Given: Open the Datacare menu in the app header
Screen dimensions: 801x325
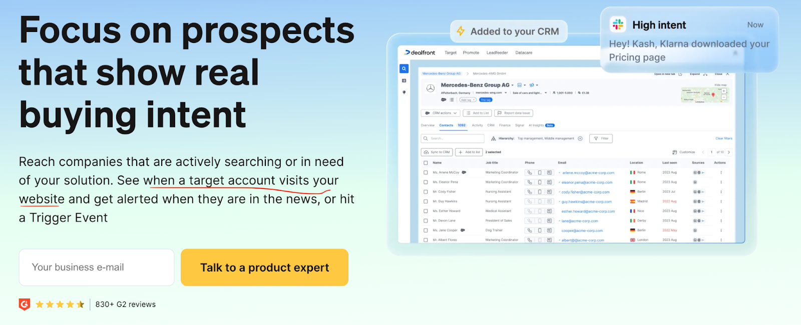Looking at the screenshot, I should click(x=524, y=52).
